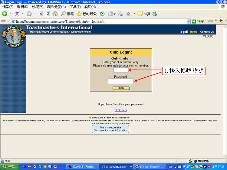Refresh the page with the Refresh icon
The image size is (227, 170).
click(48, 14)
